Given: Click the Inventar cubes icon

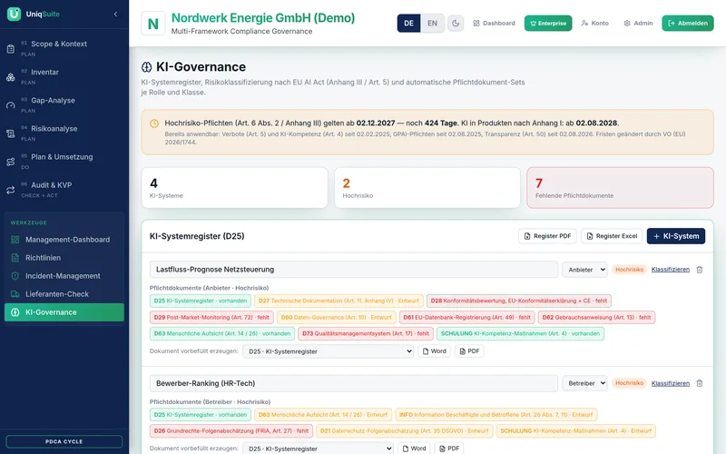Looking at the screenshot, I should click(x=11, y=77).
